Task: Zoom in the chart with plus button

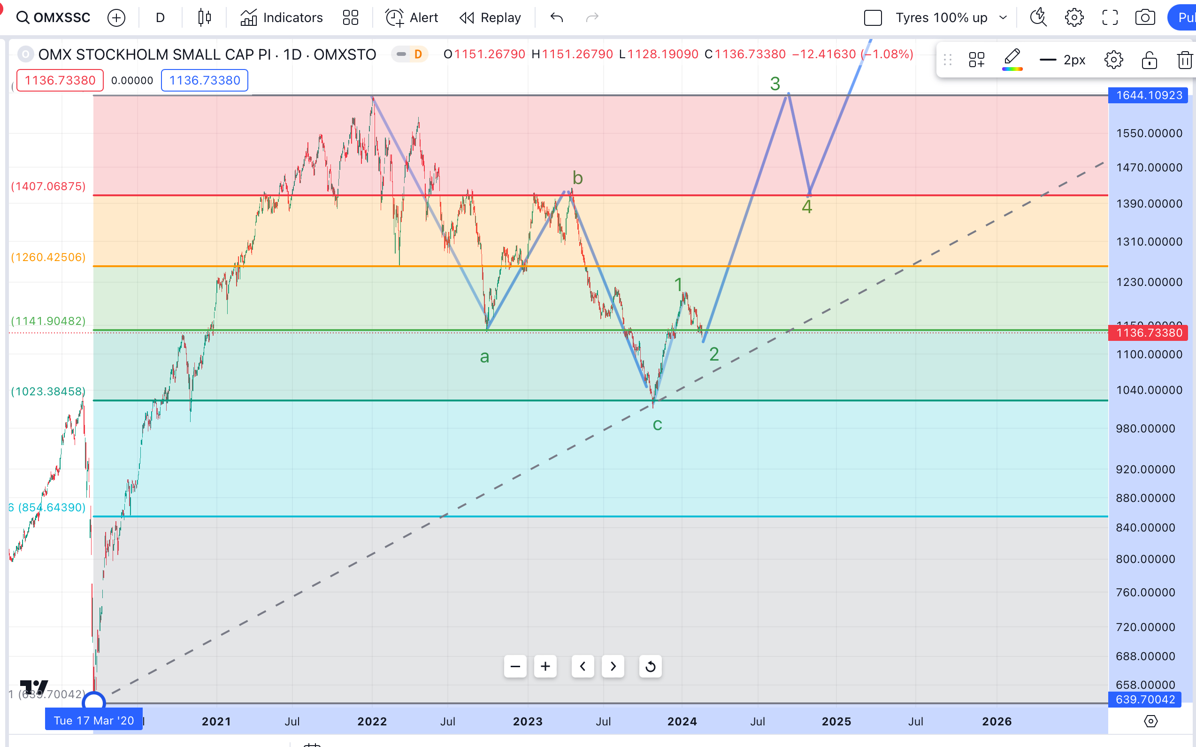Action: [545, 666]
